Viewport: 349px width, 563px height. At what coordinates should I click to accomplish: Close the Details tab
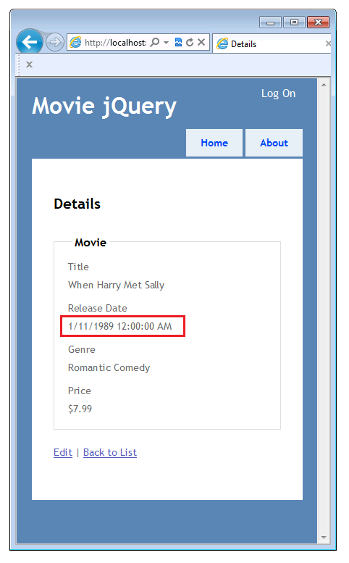(x=328, y=43)
